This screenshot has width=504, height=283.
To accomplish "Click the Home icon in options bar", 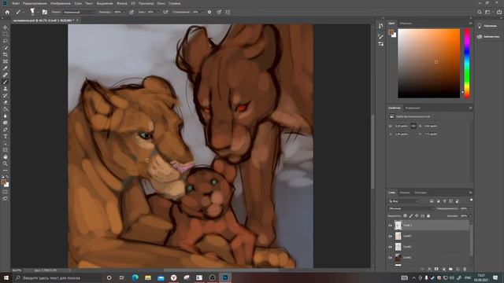I will tap(7, 12).
